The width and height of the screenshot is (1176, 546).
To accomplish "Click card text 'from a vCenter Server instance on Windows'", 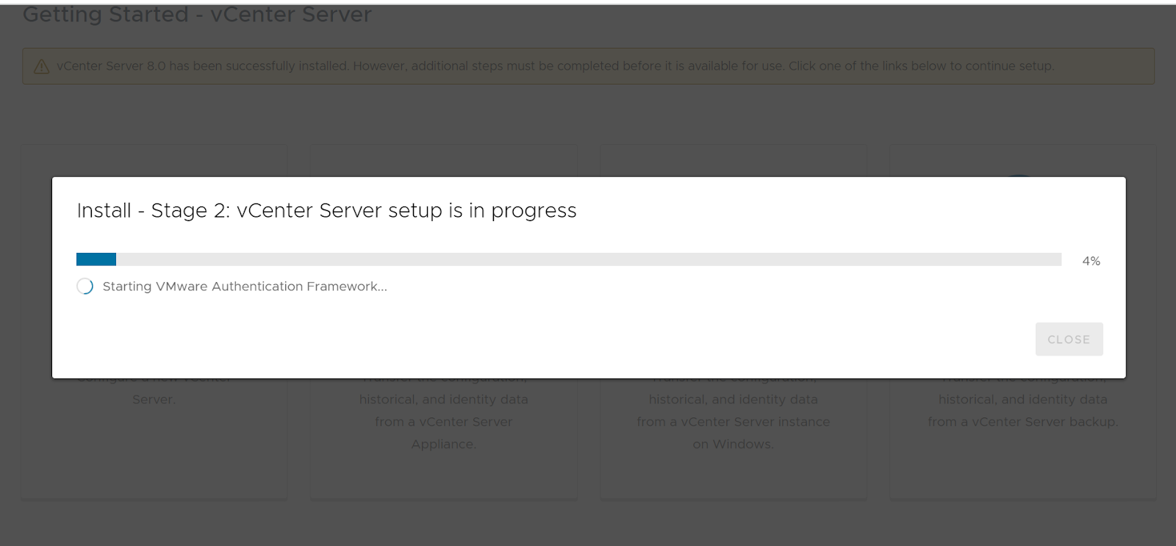I will coord(733,433).
